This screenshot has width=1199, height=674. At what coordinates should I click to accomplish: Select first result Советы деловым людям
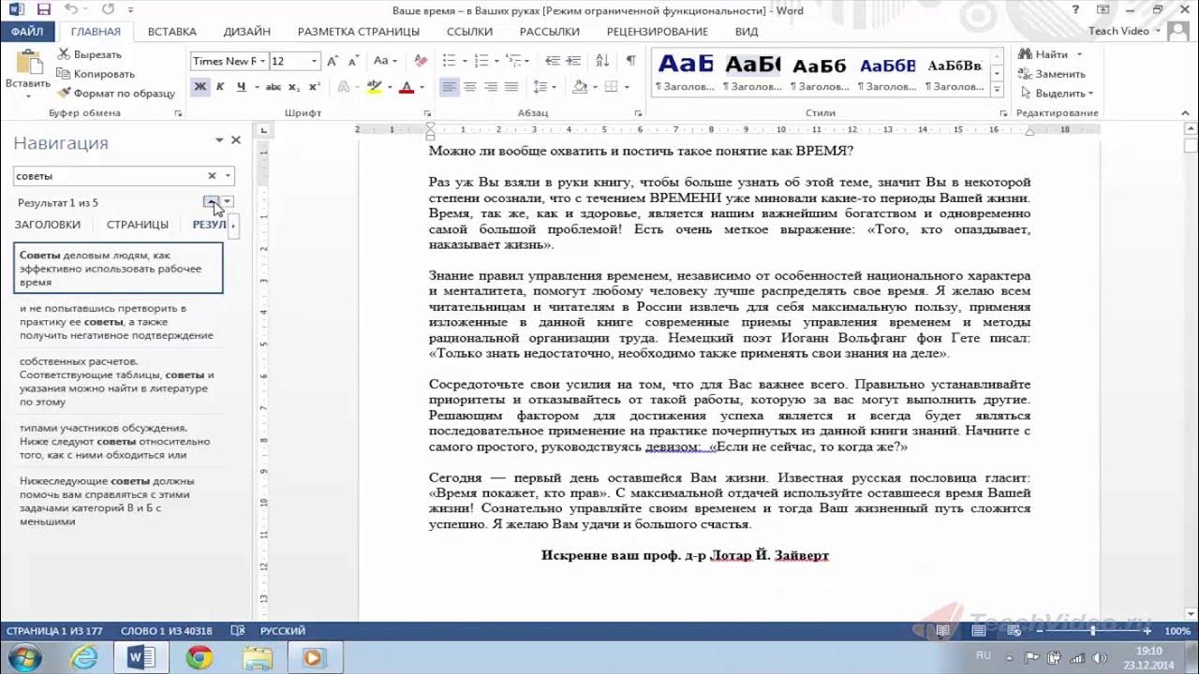[x=118, y=269]
